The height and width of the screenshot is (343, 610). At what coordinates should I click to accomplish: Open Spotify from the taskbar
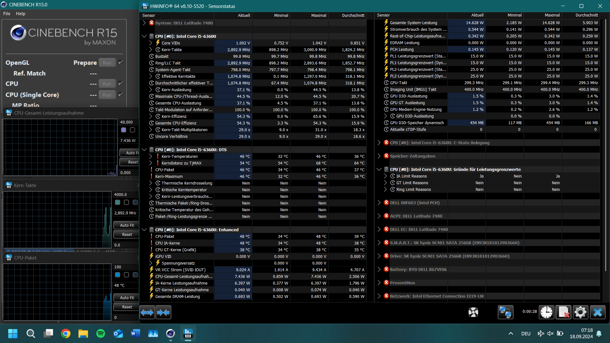click(100, 333)
